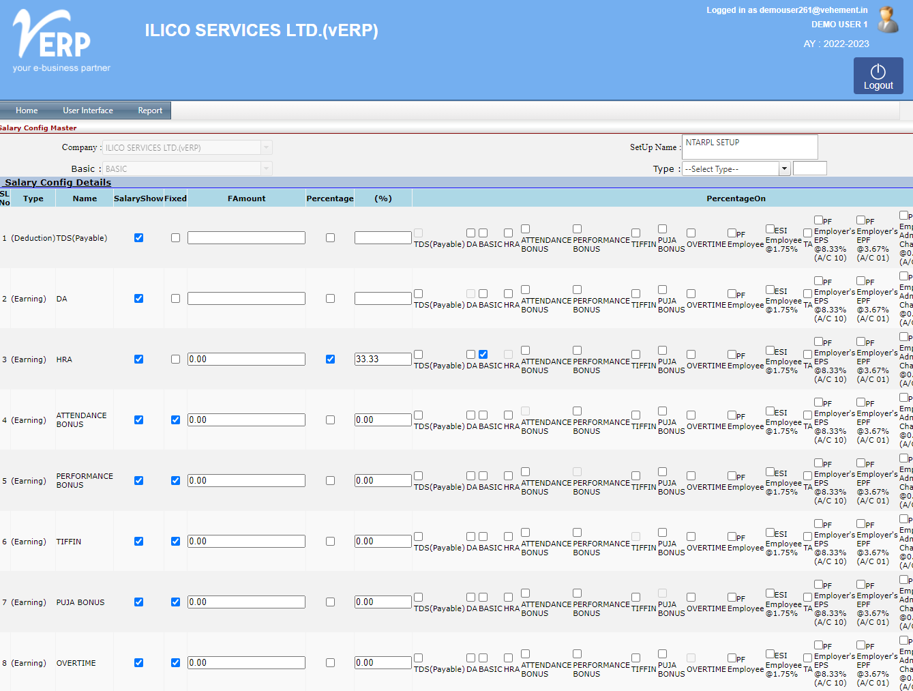Open the User Interface menu
Viewport: 913px width, 691px height.
88,111
